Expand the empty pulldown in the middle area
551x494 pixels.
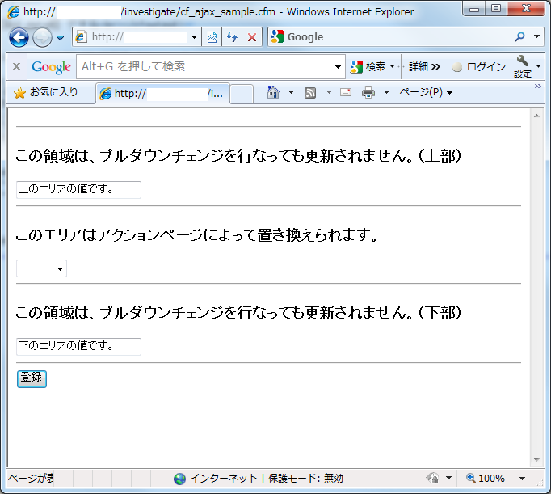pos(41,268)
